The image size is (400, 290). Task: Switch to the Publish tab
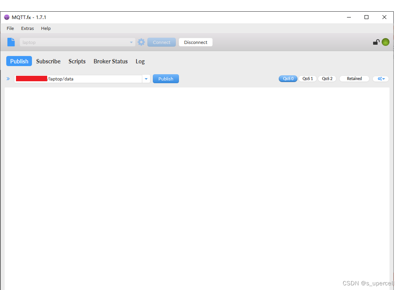tap(19, 61)
